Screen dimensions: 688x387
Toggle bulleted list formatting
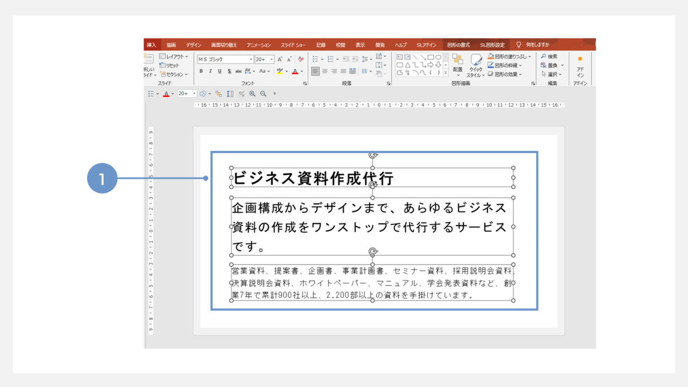(315, 59)
